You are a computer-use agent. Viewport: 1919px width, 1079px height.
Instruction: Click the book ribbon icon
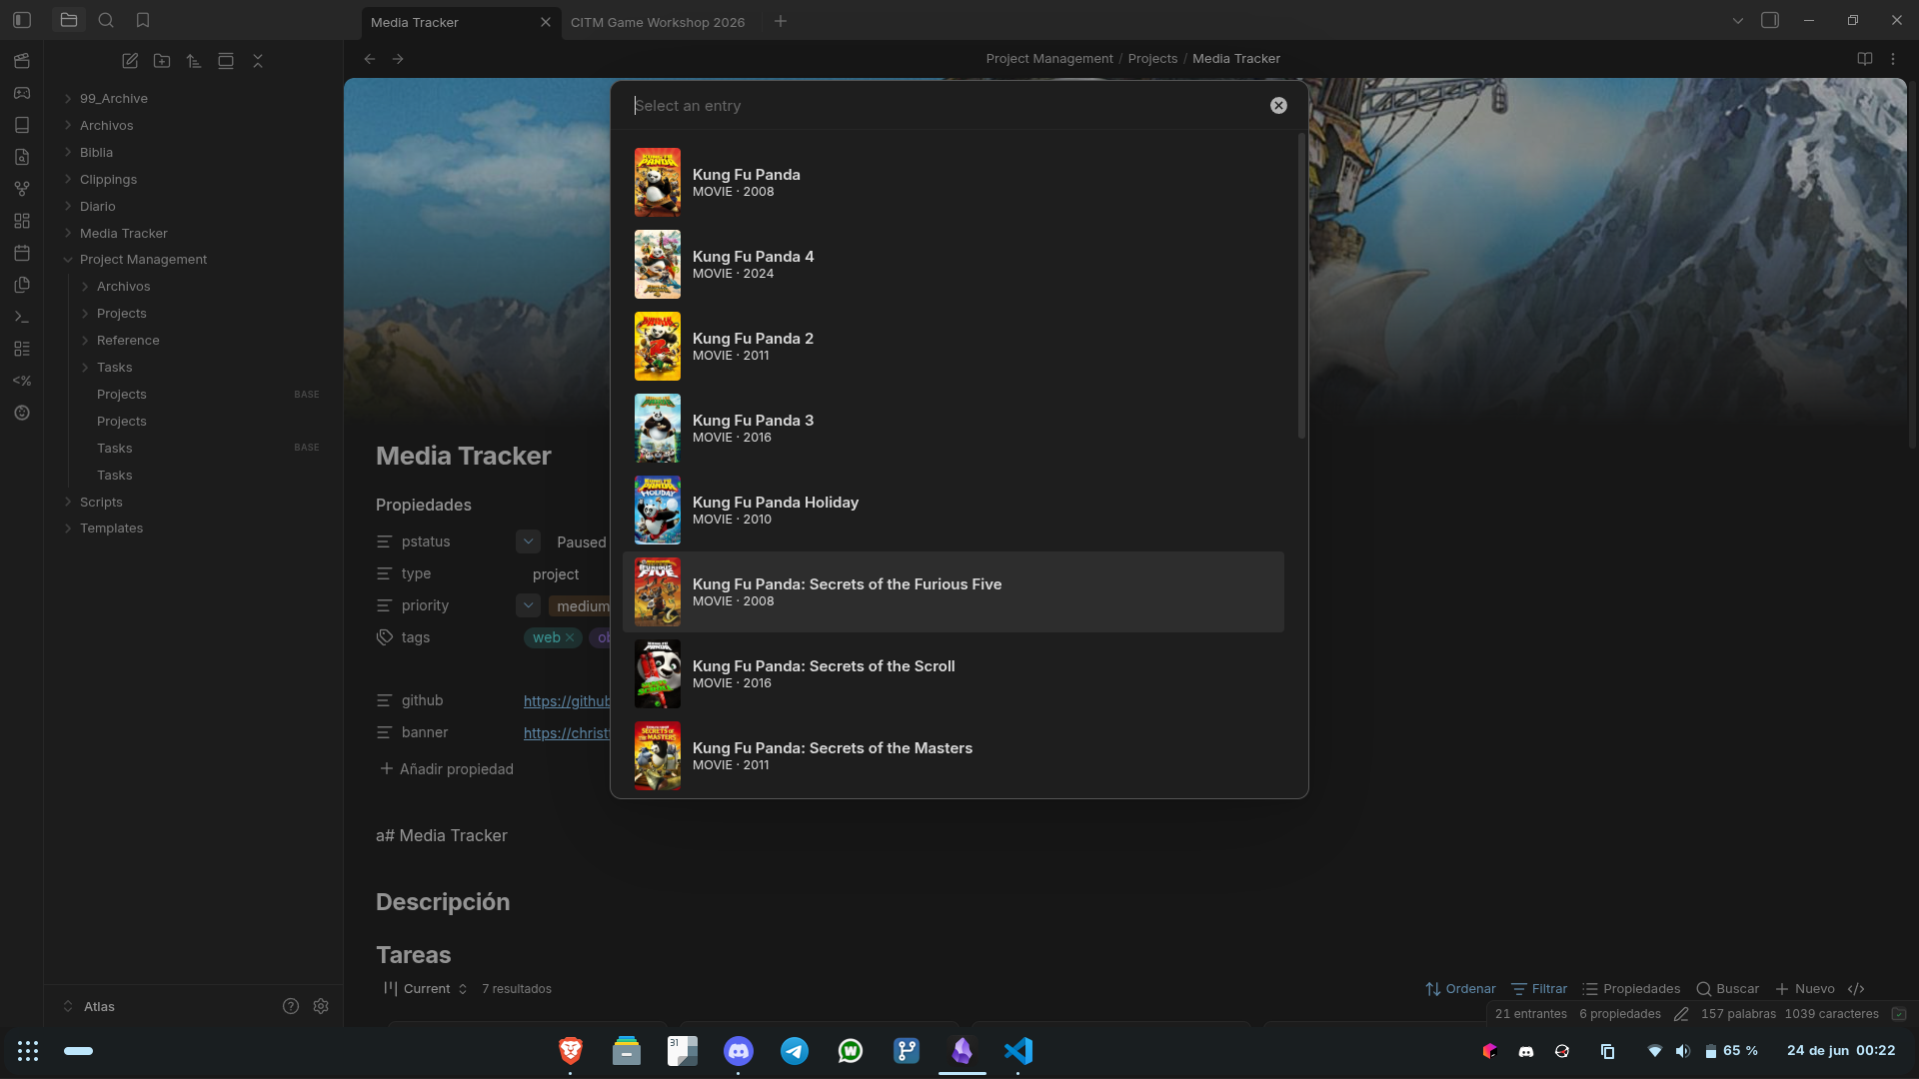pyautogui.click(x=22, y=125)
